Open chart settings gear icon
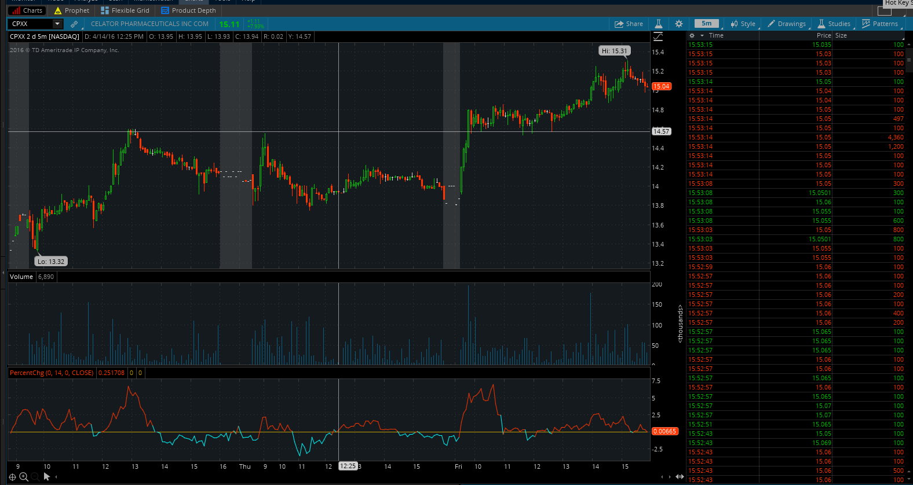The image size is (913, 485). [x=679, y=24]
